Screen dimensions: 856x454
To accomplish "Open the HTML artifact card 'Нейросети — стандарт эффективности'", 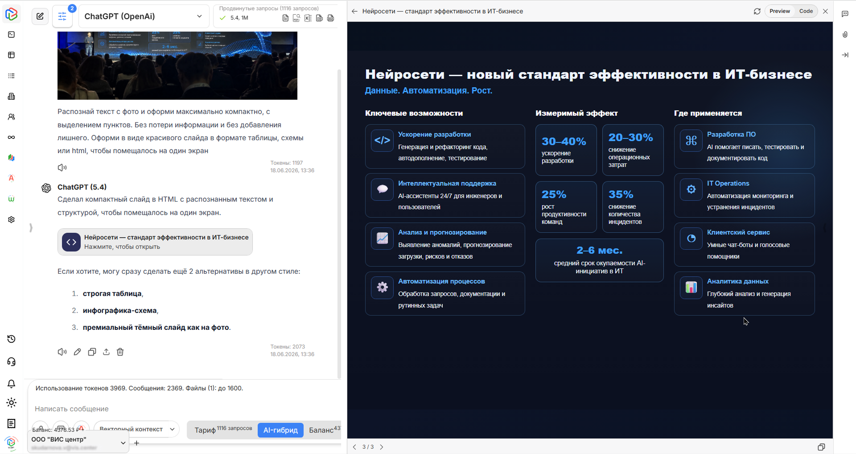I will tap(155, 242).
